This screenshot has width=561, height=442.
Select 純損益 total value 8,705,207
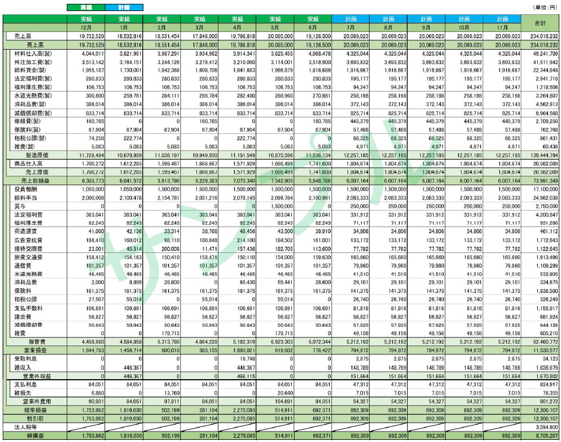click(x=547, y=436)
